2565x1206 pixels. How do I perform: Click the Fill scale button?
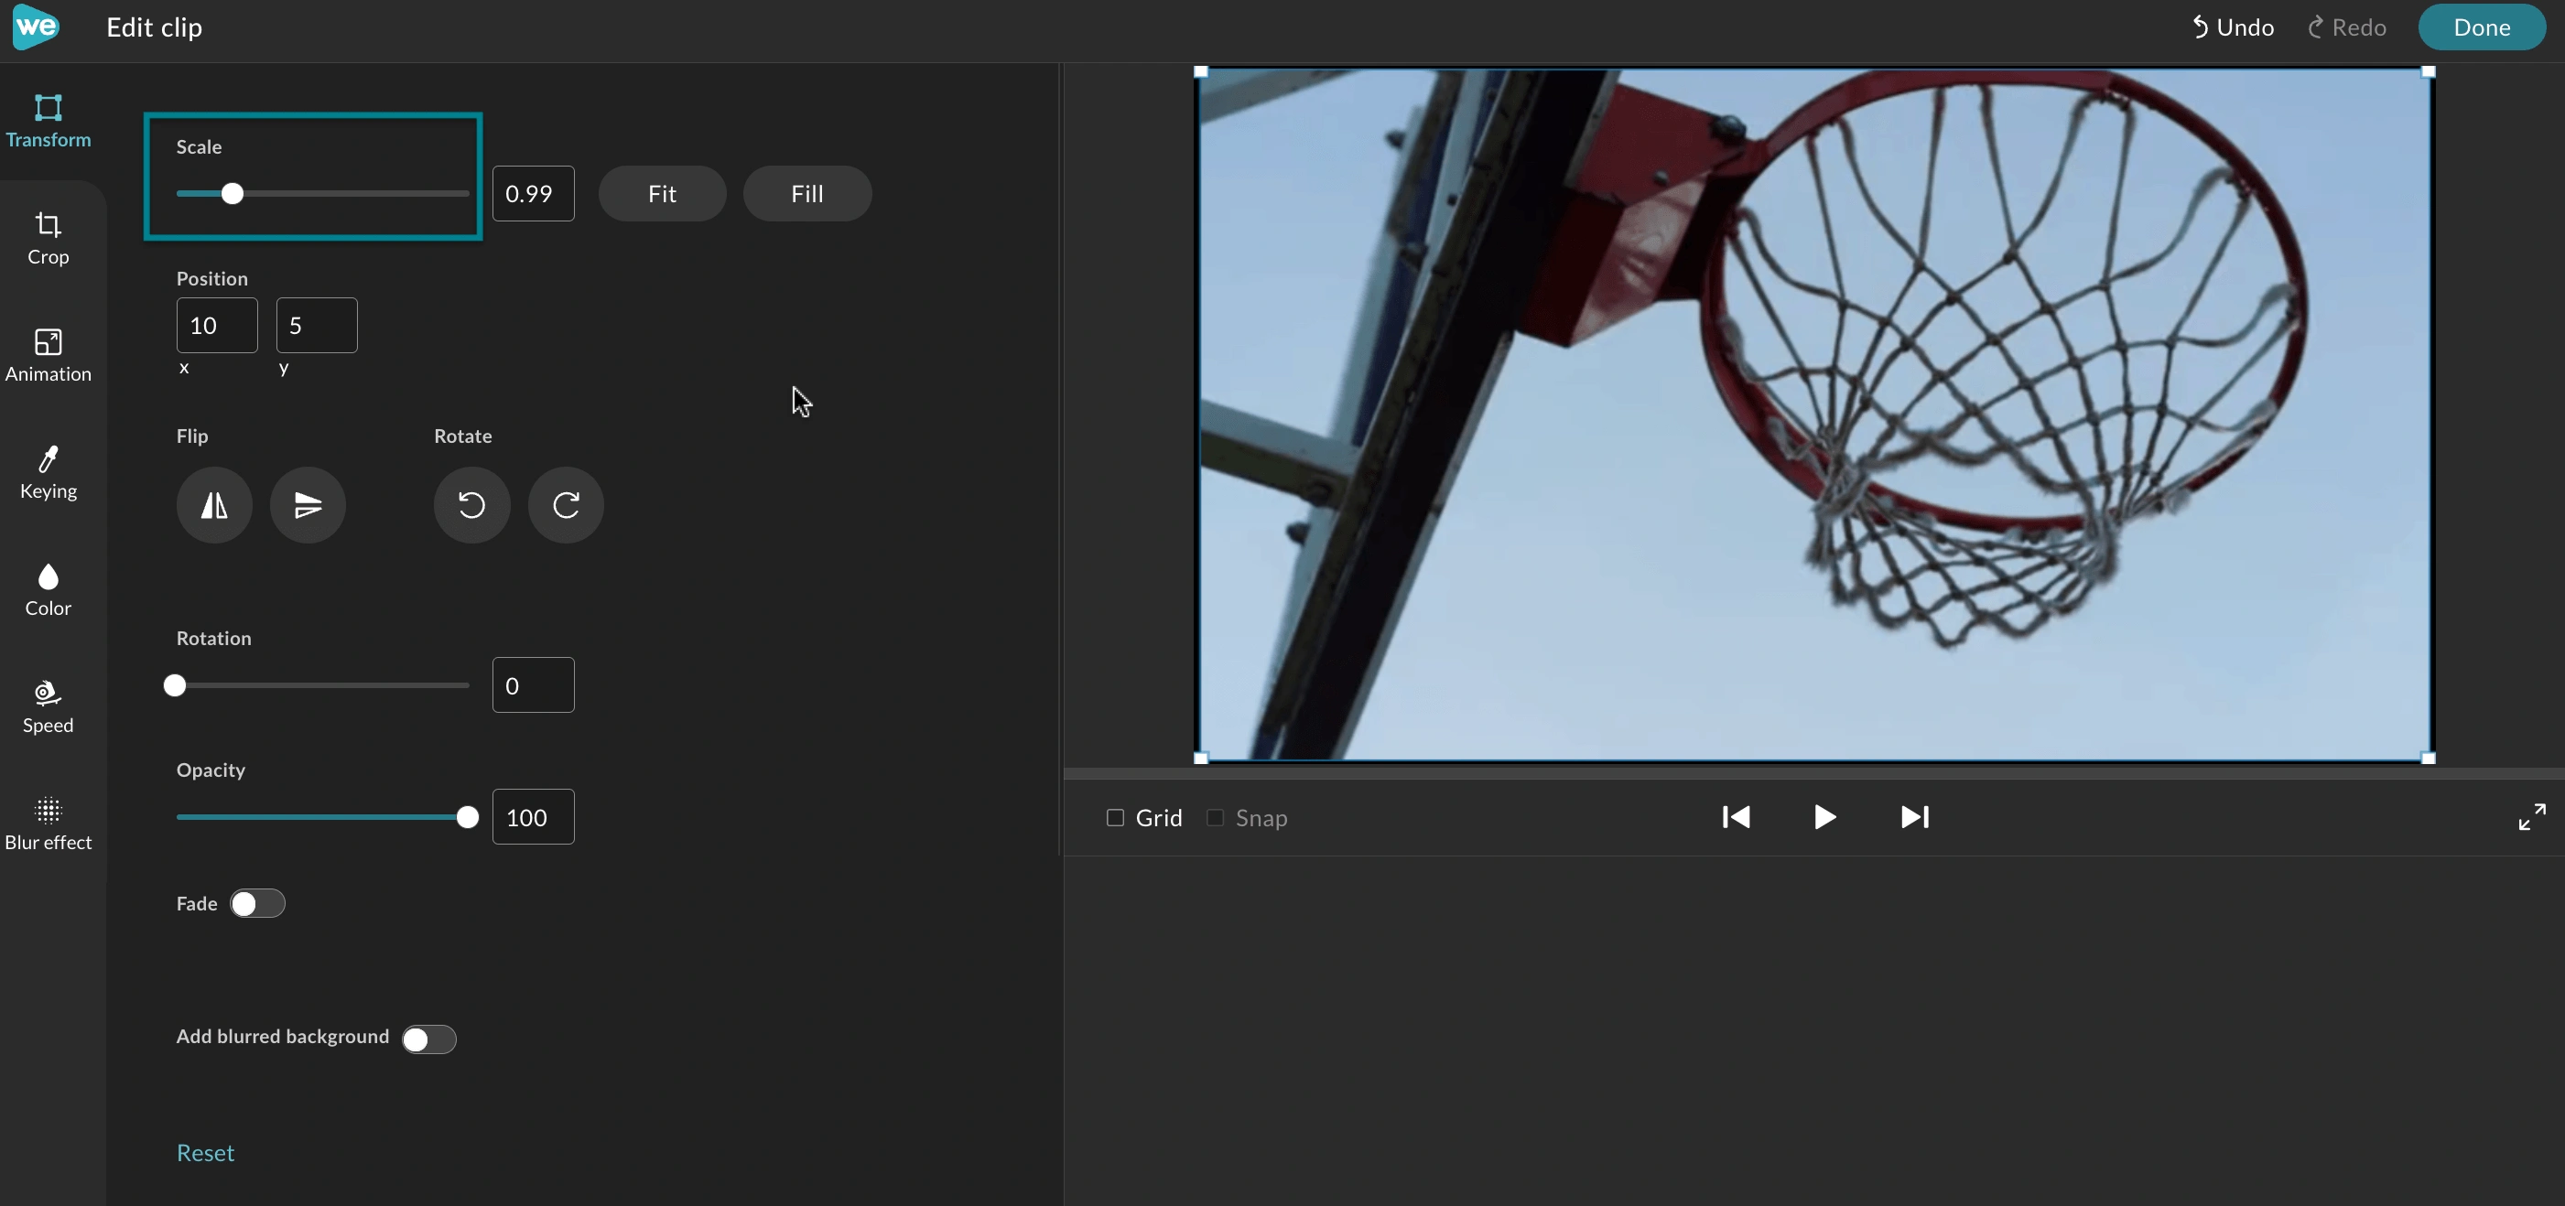806,193
